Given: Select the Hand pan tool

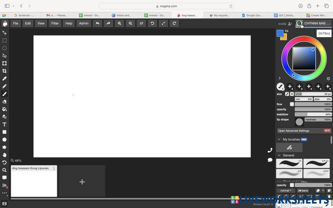Looking at the screenshot, I should 4,155.
